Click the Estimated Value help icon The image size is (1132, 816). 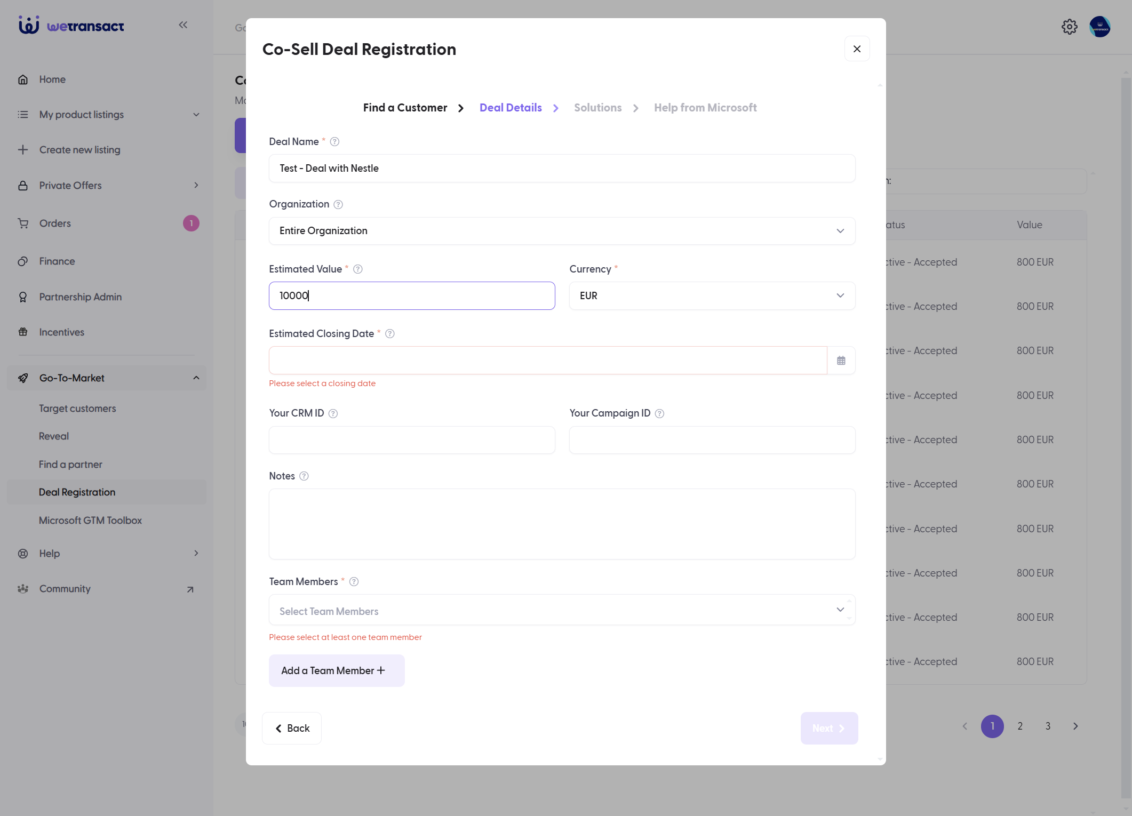[x=358, y=269]
